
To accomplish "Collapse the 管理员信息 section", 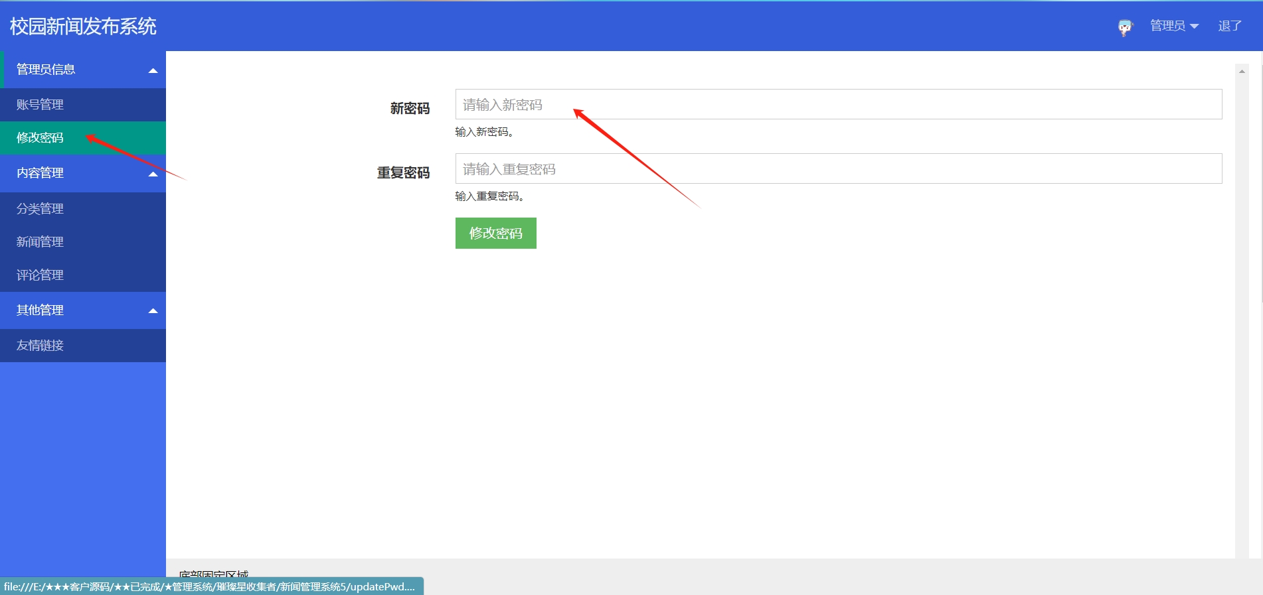I will click(83, 70).
